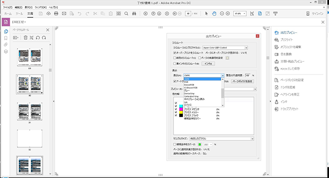Toggle オーバープリントをシミュレート checkbox
The image size is (329, 178).
point(174,53)
